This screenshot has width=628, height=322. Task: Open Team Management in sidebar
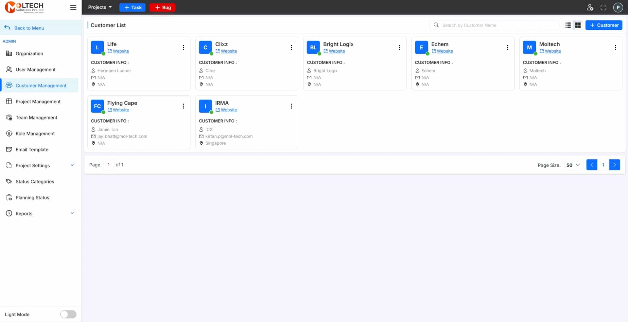click(x=40, y=118)
